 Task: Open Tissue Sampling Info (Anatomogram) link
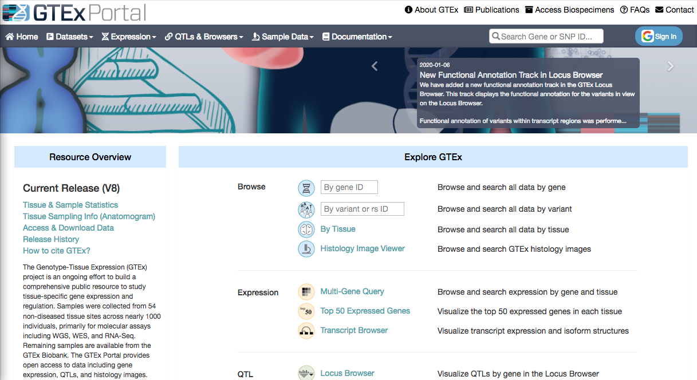pos(89,216)
